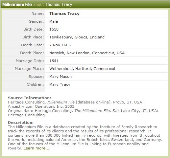This screenshot has width=170, height=158.
Task: Click the Children field label
Action: pos(35,84)
